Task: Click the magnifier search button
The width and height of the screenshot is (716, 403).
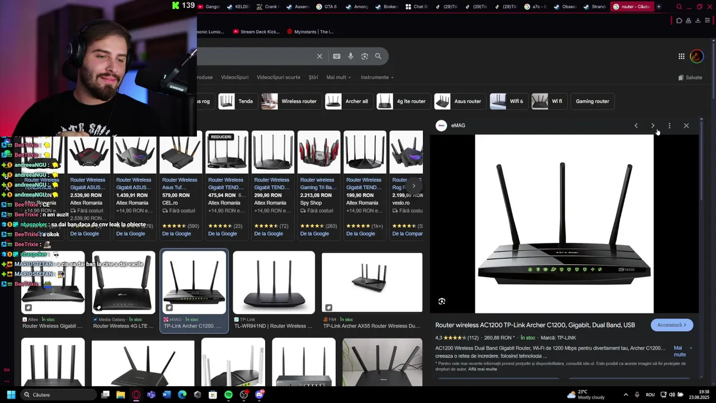Action: point(378,56)
